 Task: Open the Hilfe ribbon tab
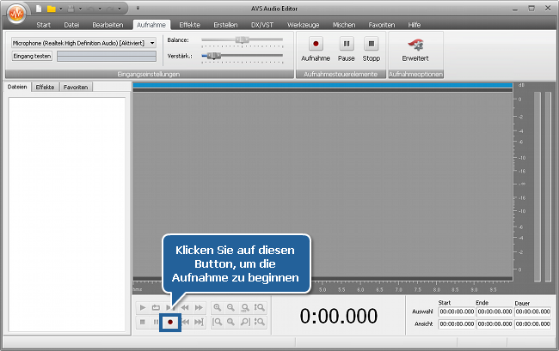(x=415, y=25)
